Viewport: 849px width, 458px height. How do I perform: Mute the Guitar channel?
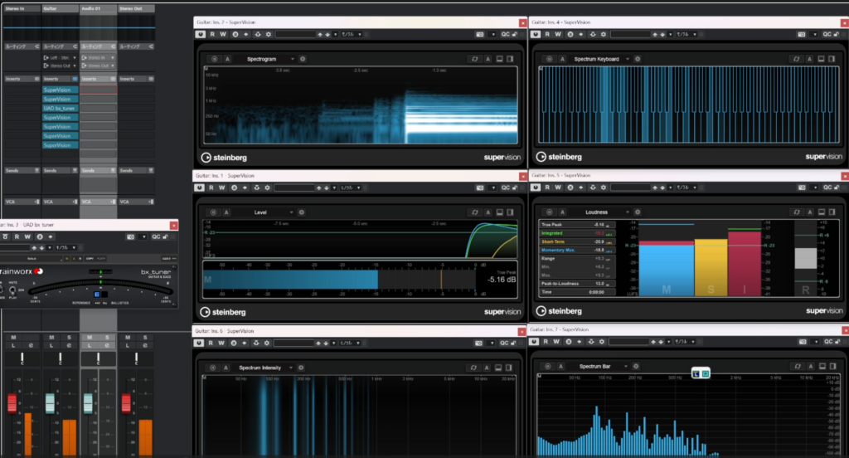point(51,338)
